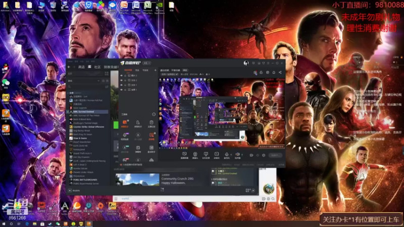Open the share icon in streaming app

tap(280, 72)
